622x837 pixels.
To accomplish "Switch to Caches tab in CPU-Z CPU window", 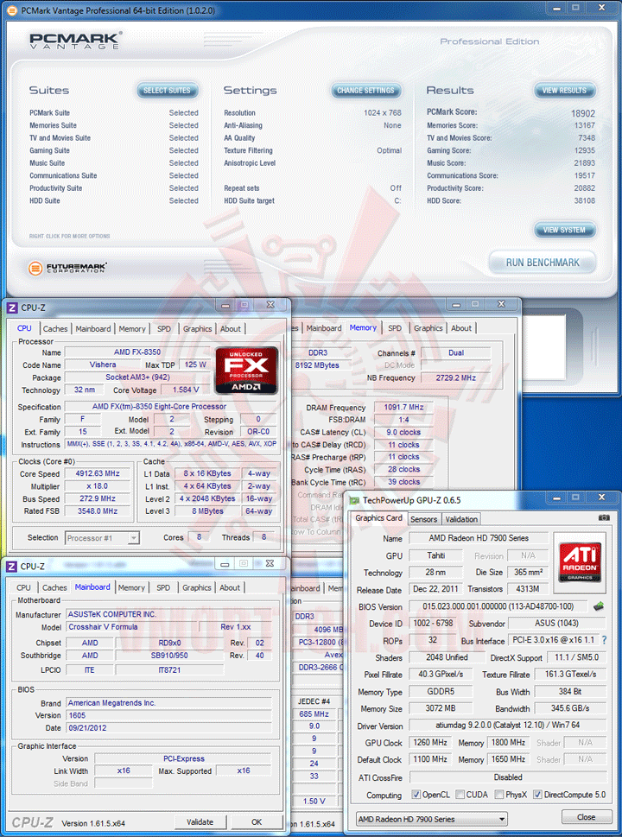I will tap(55, 329).
